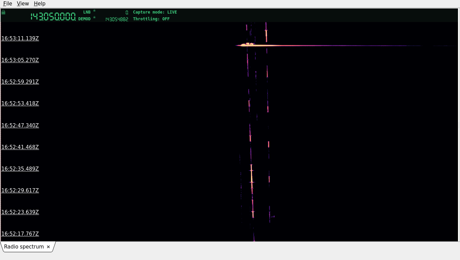460x260 pixels.
Task: Click the 16:52:29.617Z timestamp
Action: pos(20,190)
